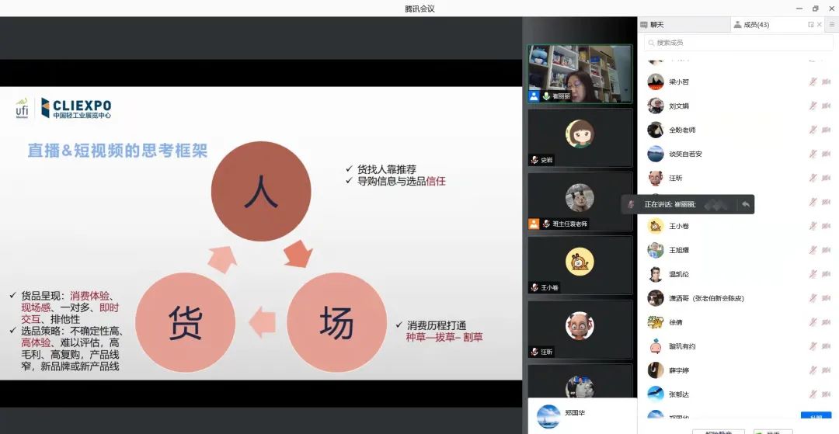
Task: Select member 潇洒哥 in the list
Action: [699, 298]
